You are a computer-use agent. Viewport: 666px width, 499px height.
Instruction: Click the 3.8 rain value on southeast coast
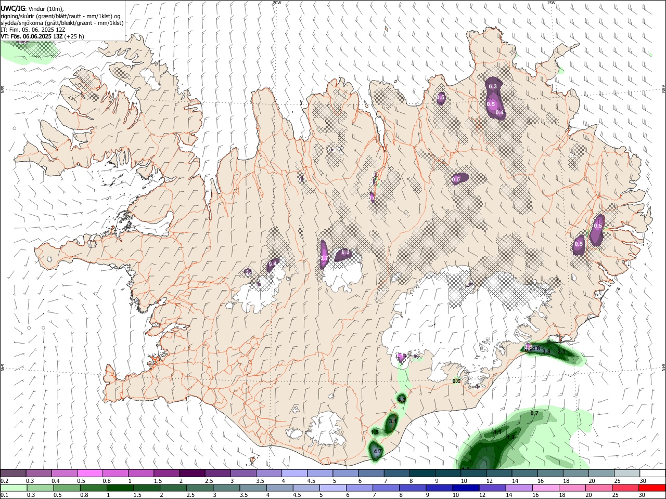[546, 352]
